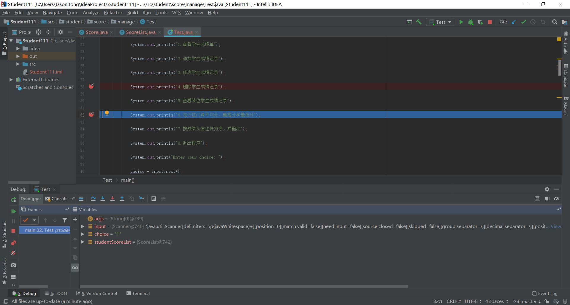
Task: Open Project panel settings gear
Action: tap(60, 32)
